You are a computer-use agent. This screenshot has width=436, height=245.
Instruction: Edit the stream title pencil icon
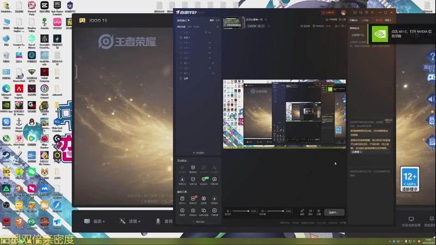click(x=265, y=20)
